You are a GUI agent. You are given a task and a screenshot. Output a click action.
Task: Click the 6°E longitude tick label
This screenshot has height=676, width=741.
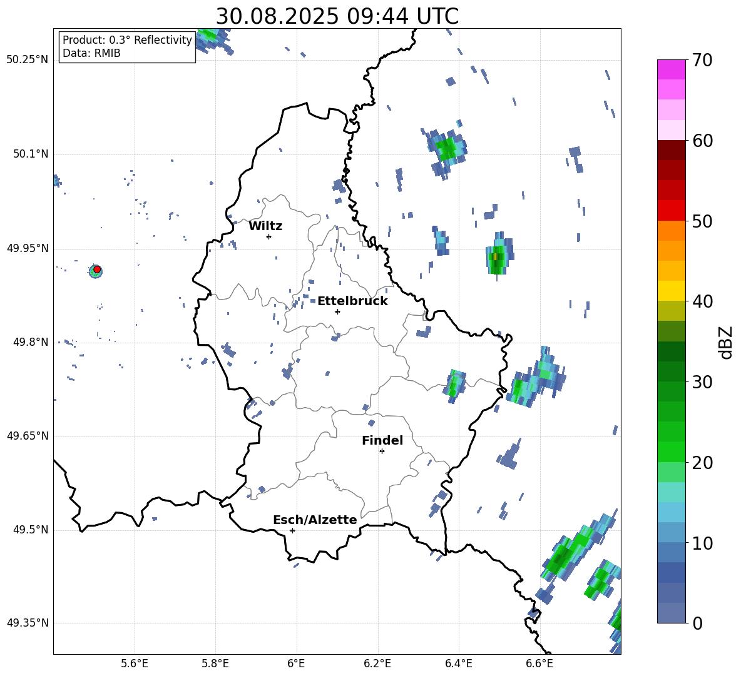296,663
